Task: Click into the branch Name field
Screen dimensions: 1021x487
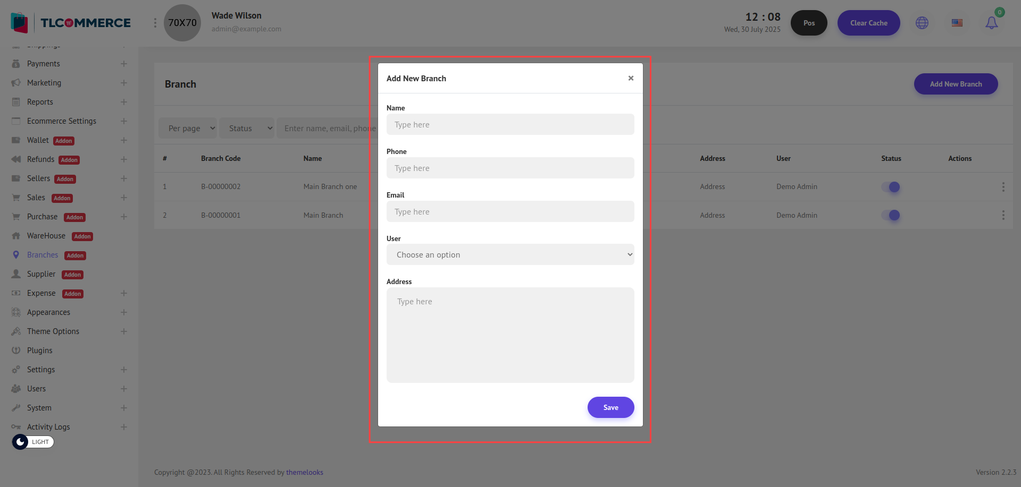Action: (510, 125)
